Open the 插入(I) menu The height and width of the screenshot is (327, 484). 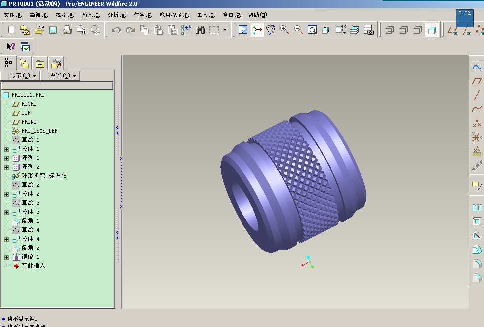click(x=91, y=15)
